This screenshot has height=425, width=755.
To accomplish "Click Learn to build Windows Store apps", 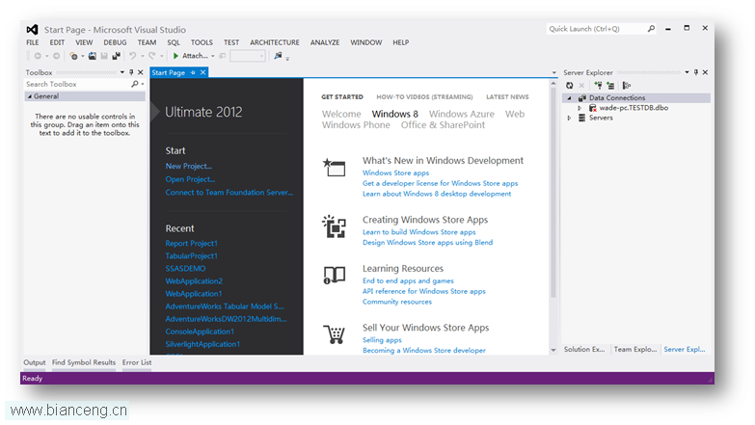I will coord(418,232).
